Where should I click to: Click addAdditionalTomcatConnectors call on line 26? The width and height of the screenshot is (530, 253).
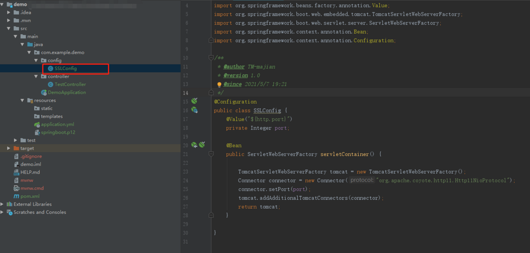click(311, 198)
